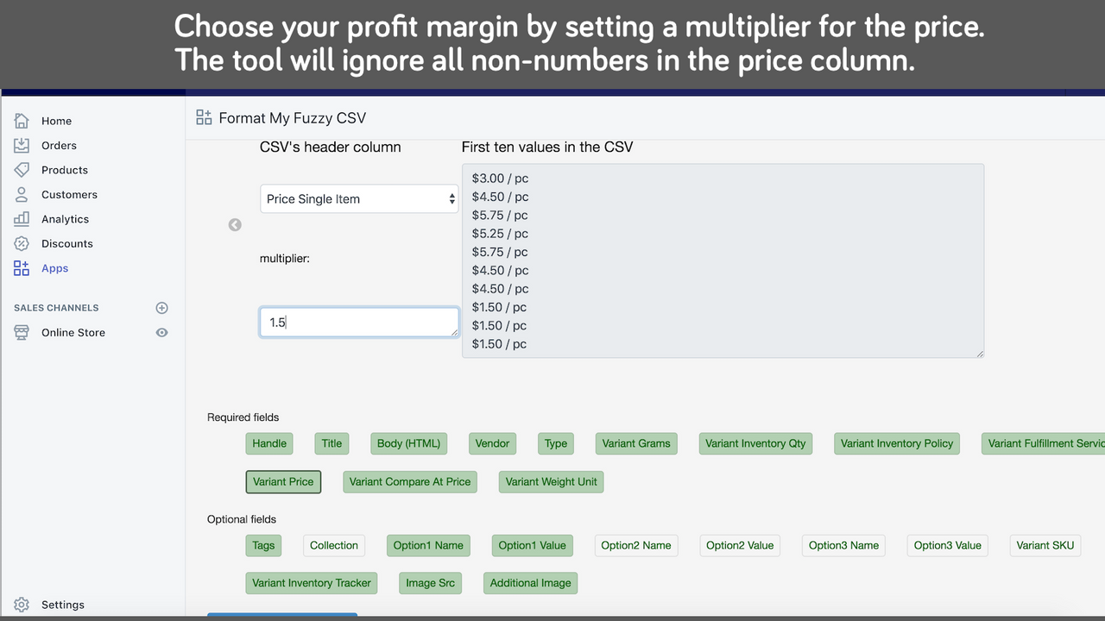1105x621 pixels.
Task: Click the Orders inbox icon
Action: tap(22, 146)
